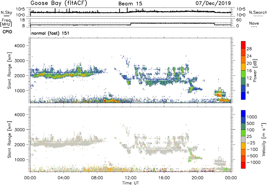Click the '08:00' time axis label

tap(97, 178)
